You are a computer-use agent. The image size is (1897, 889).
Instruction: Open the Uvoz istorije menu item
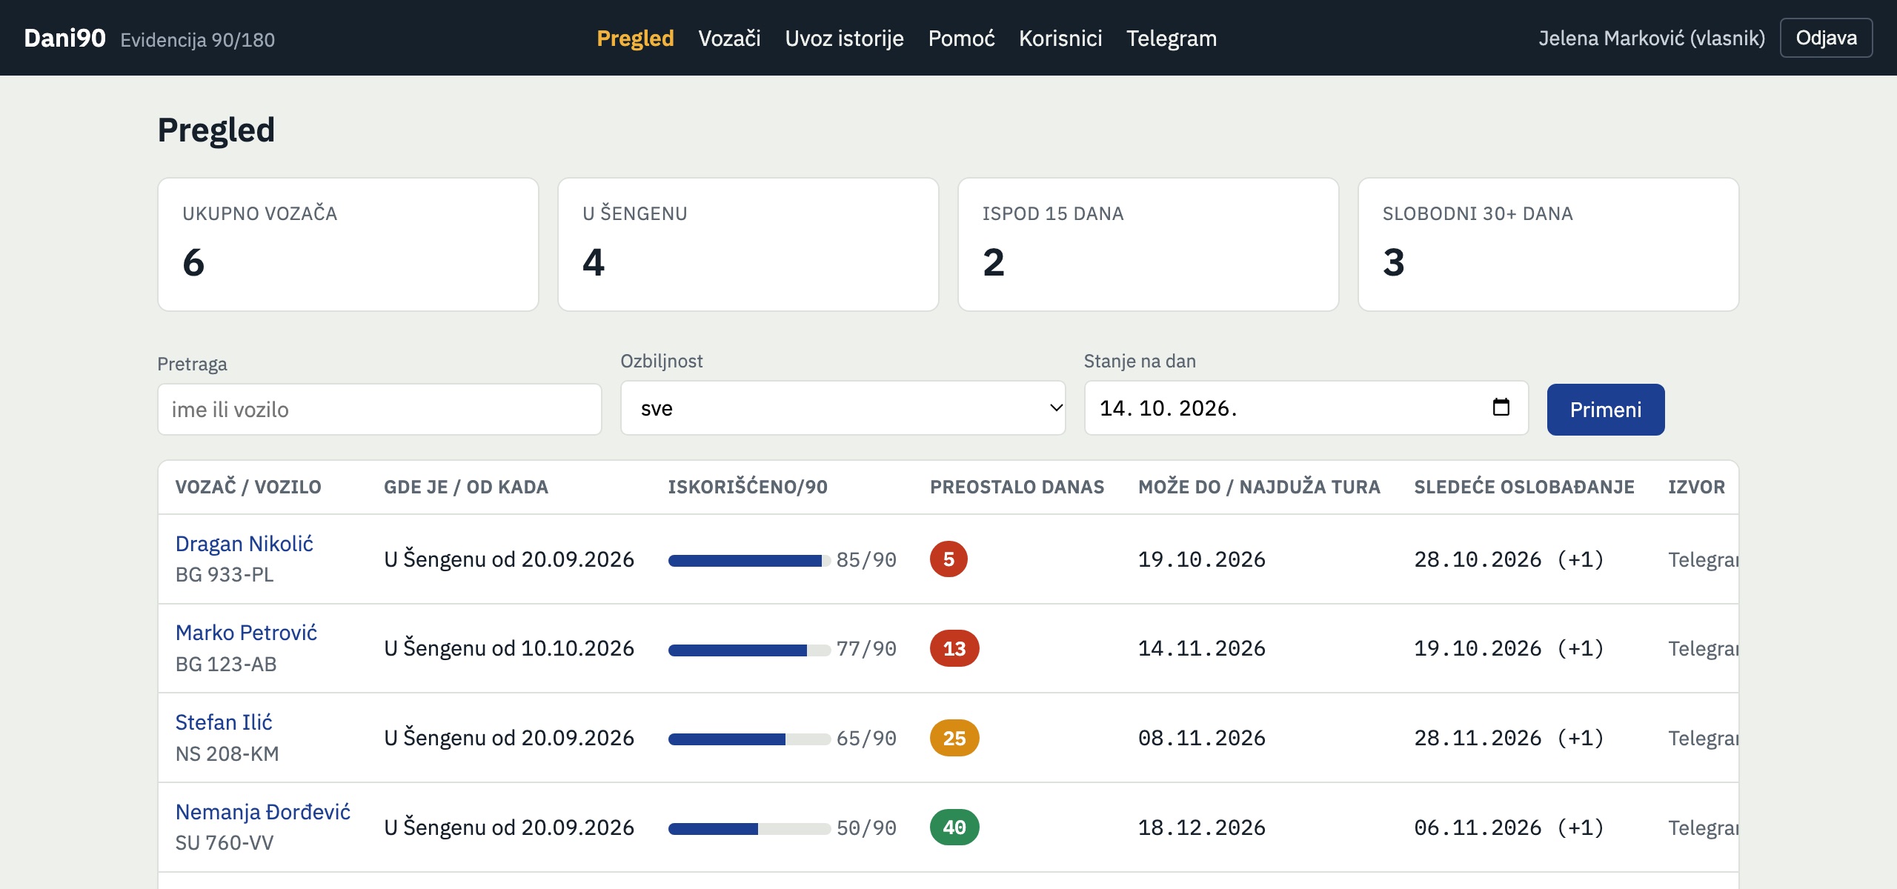tap(844, 38)
